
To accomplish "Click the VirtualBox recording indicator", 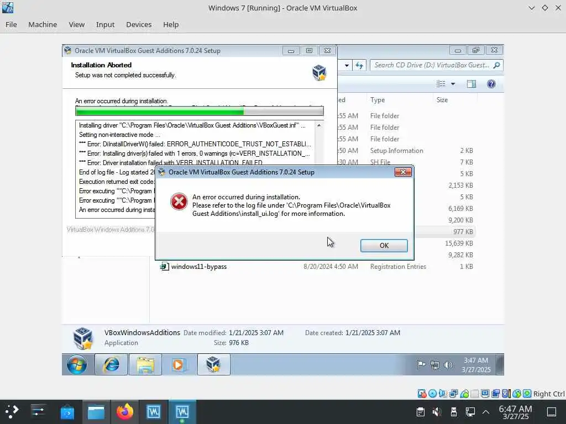I will tap(496, 394).
